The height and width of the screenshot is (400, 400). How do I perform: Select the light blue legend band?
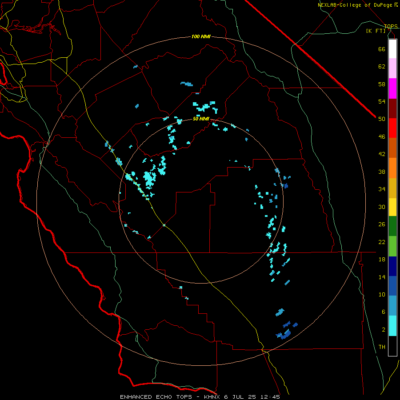[x=392, y=306]
